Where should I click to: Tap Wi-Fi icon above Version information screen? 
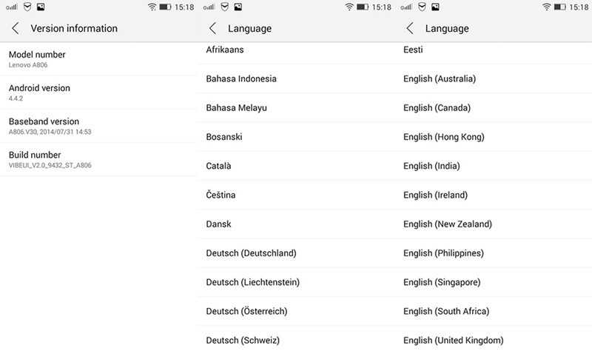[x=152, y=7]
